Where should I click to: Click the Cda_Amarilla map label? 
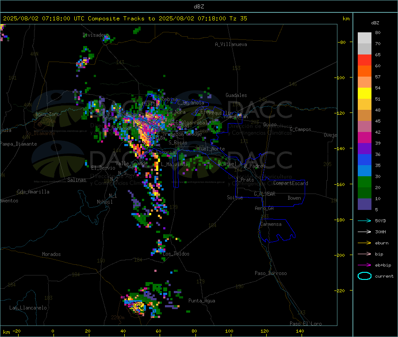(33, 192)
